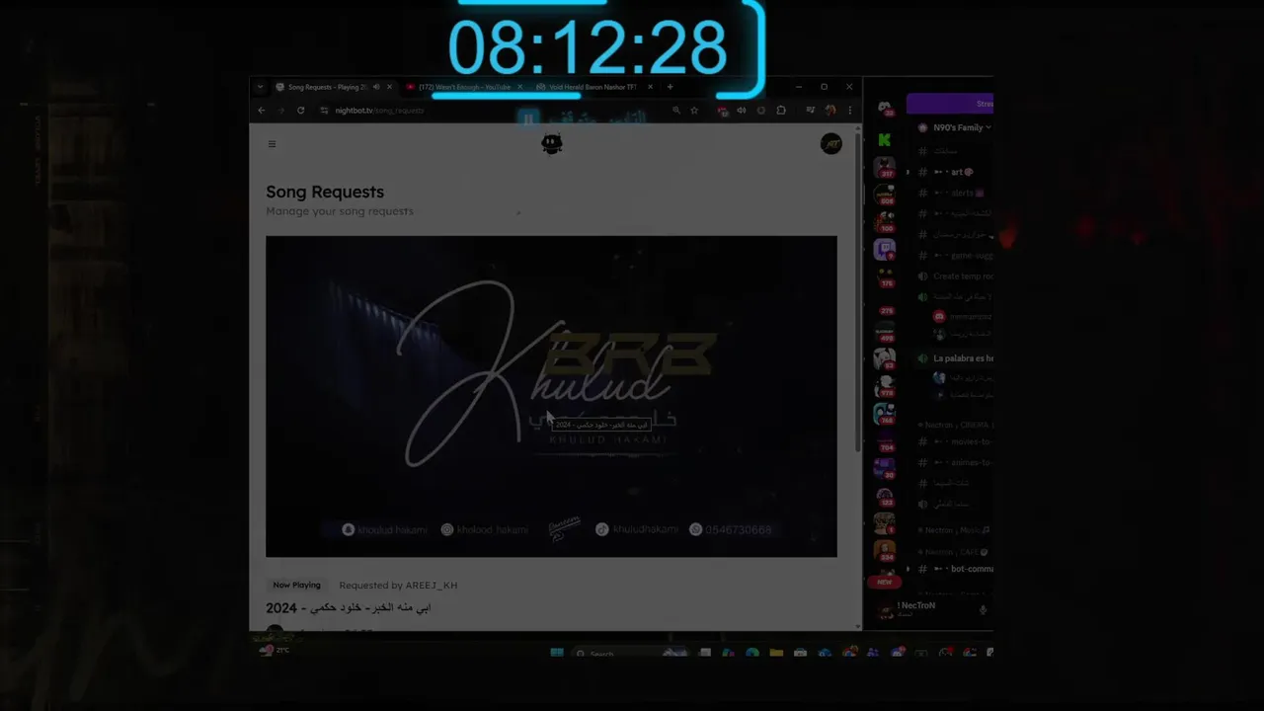
Task: Click the Nightbot robot logo
Action: [x=552, y=144]
